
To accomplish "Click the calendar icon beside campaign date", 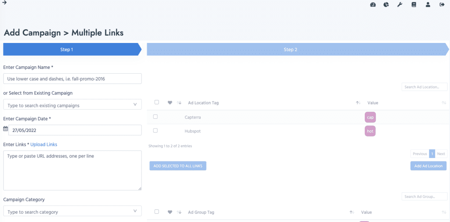I will [6, 129].
